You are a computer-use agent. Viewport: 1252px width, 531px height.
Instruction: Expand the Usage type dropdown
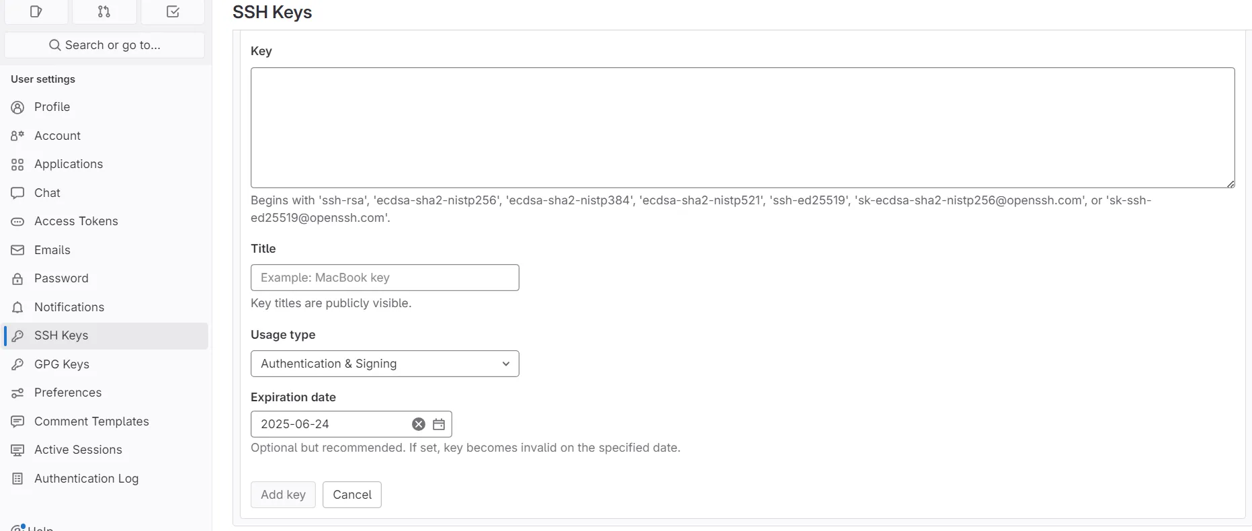[384, 364]
